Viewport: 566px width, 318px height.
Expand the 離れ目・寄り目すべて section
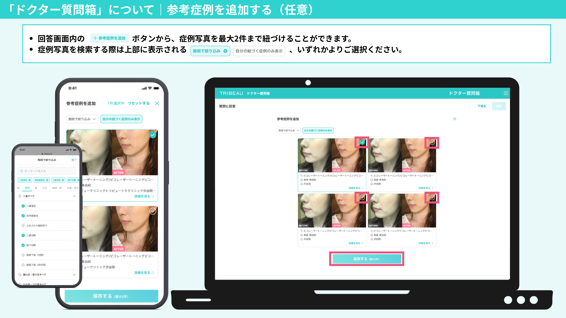point(74,275)
